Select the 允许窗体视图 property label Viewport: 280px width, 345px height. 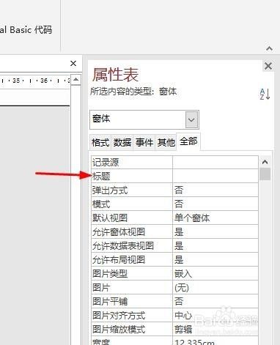[132, 231]
